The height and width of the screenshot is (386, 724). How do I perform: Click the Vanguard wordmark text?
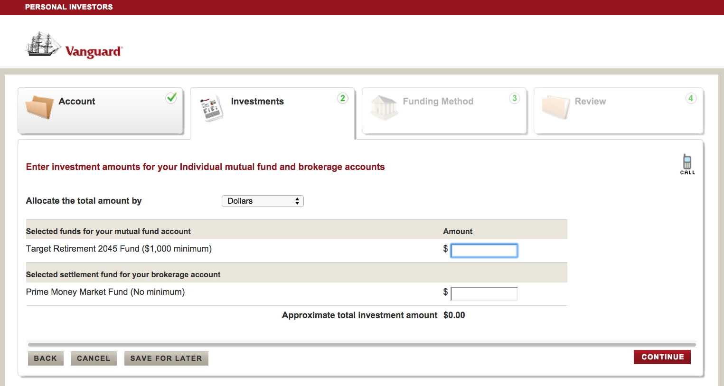point(94,51)
